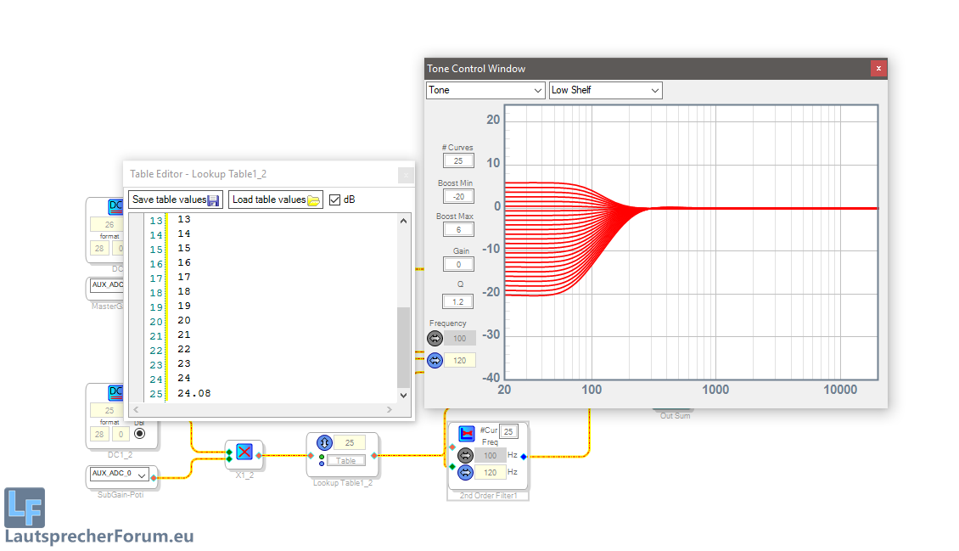Screen dimensions: 959x551
Task: Toggle the Dbl radio button on DC1_2
Action: click(140, 434)
